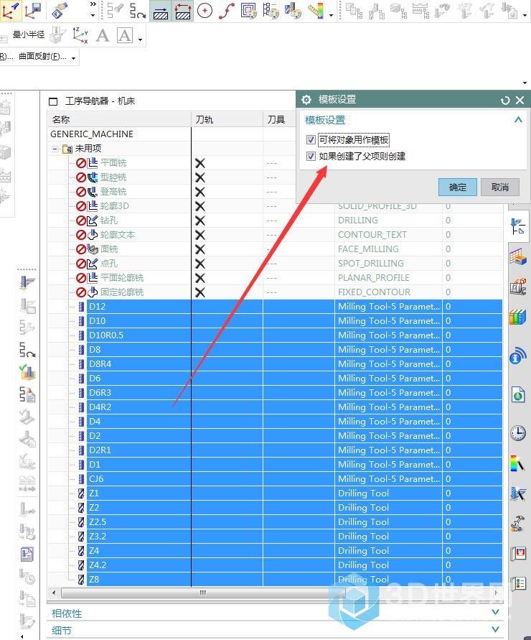
Task: Click the XYZ axes icon
Action: [x=80, y=35]
